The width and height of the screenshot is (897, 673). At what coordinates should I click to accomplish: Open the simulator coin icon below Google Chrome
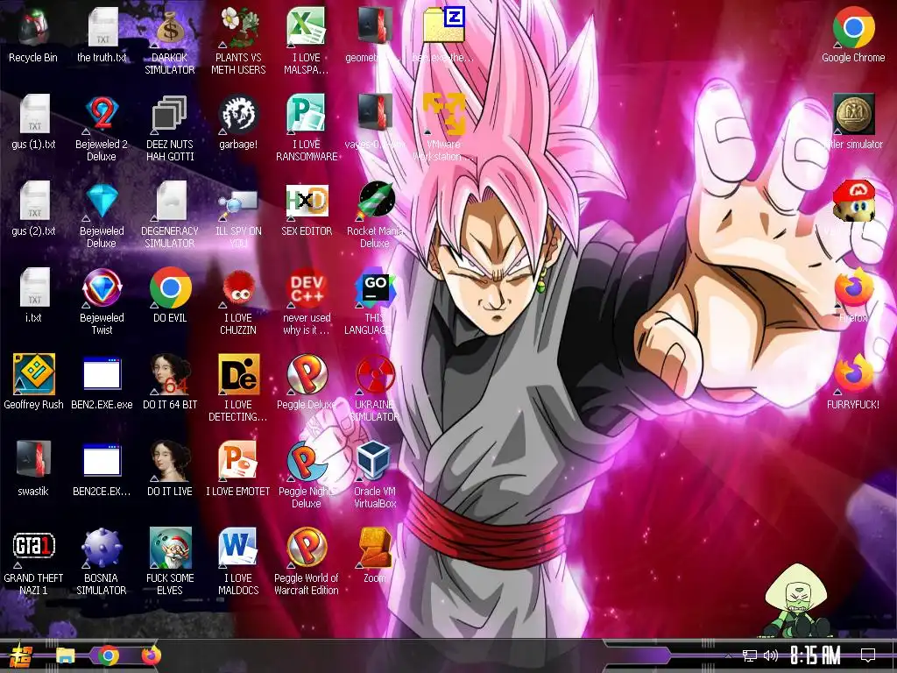pos(853,122)
